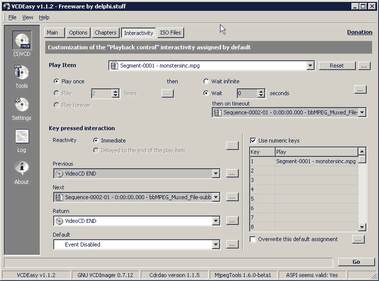Click the ellipsis button beside Reactivity
The image size is (379, 281).
pyautogui.click(x=232, y=146)
